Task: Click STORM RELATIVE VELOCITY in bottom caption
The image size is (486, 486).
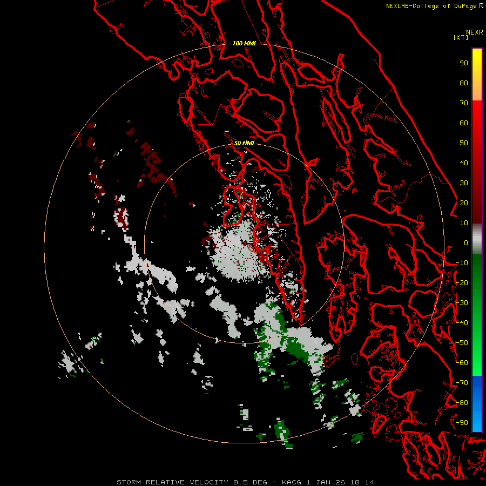Action: click(x=172, y=482)
